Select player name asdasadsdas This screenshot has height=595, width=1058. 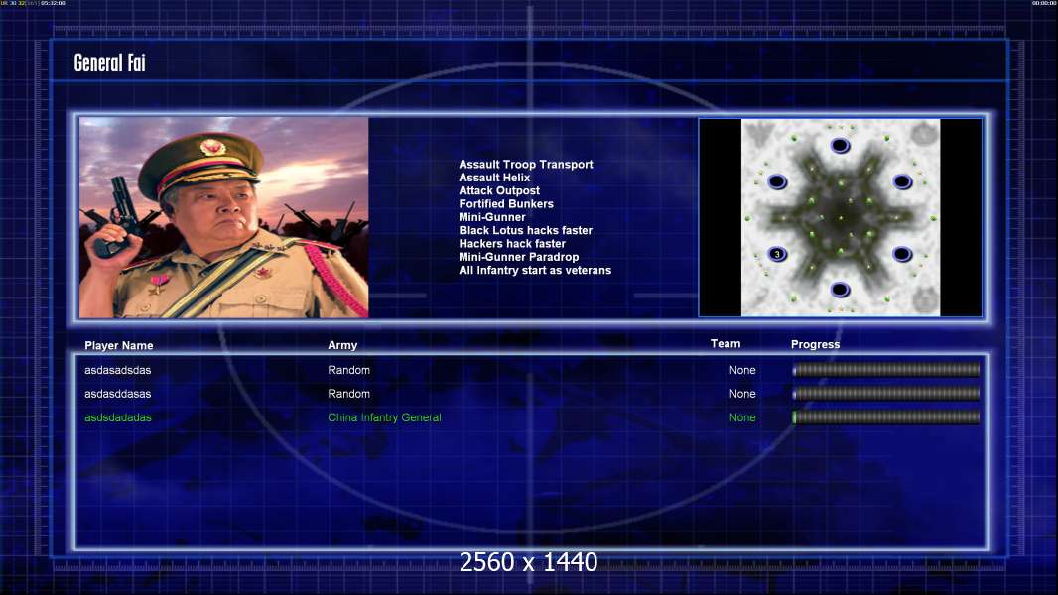point(117,370)
